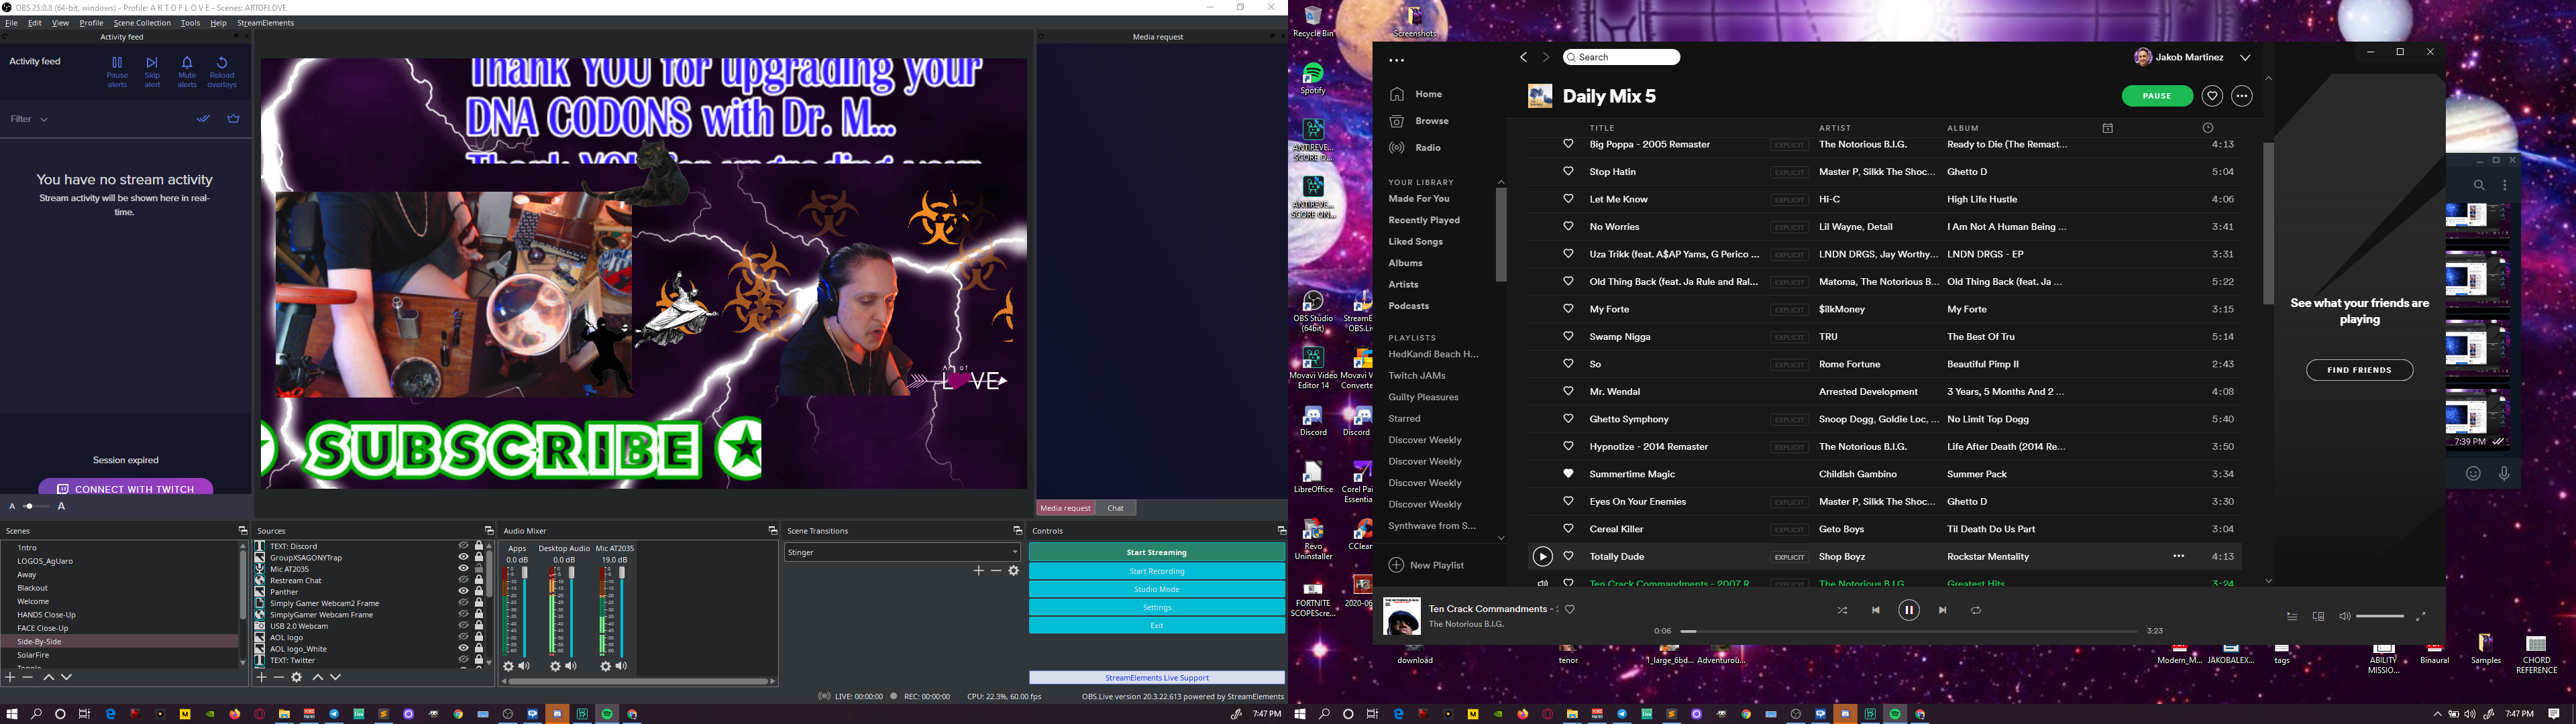
Task: Play Totally Dude track
Action: (1542, 557)
